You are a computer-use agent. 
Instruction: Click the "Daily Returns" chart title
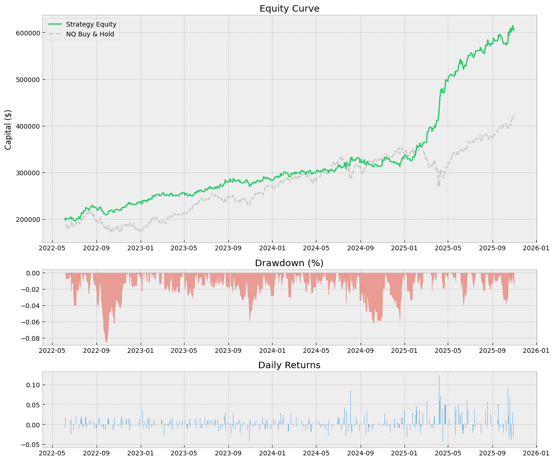tap(289, 365)
